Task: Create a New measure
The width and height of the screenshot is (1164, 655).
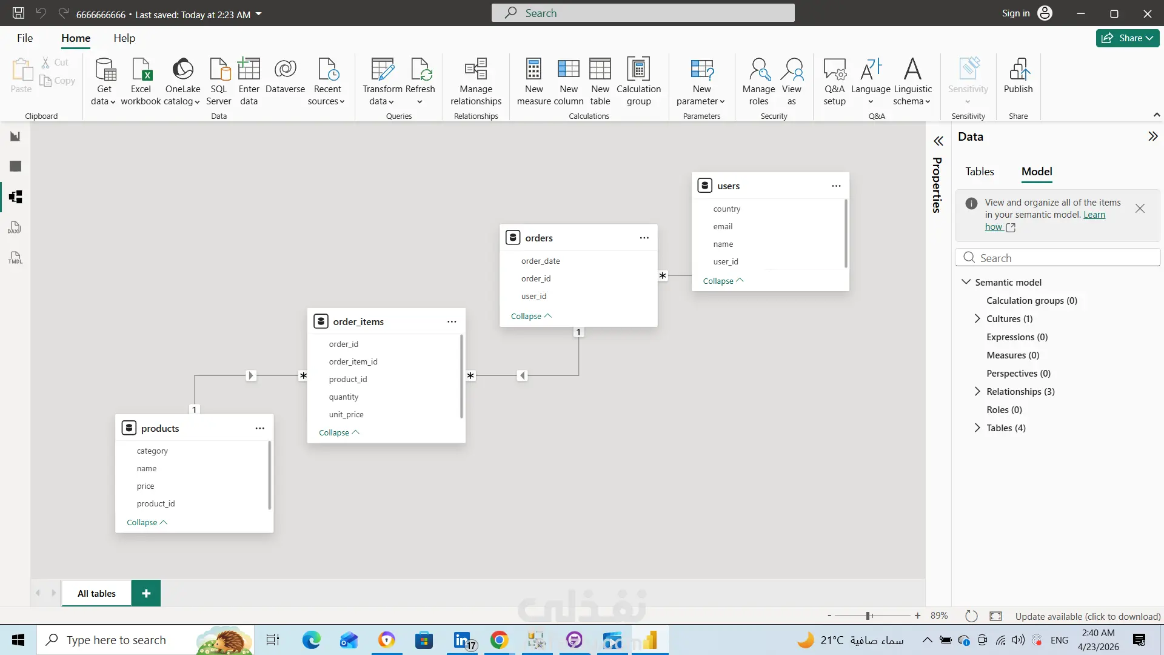Action: coord(533,82)
